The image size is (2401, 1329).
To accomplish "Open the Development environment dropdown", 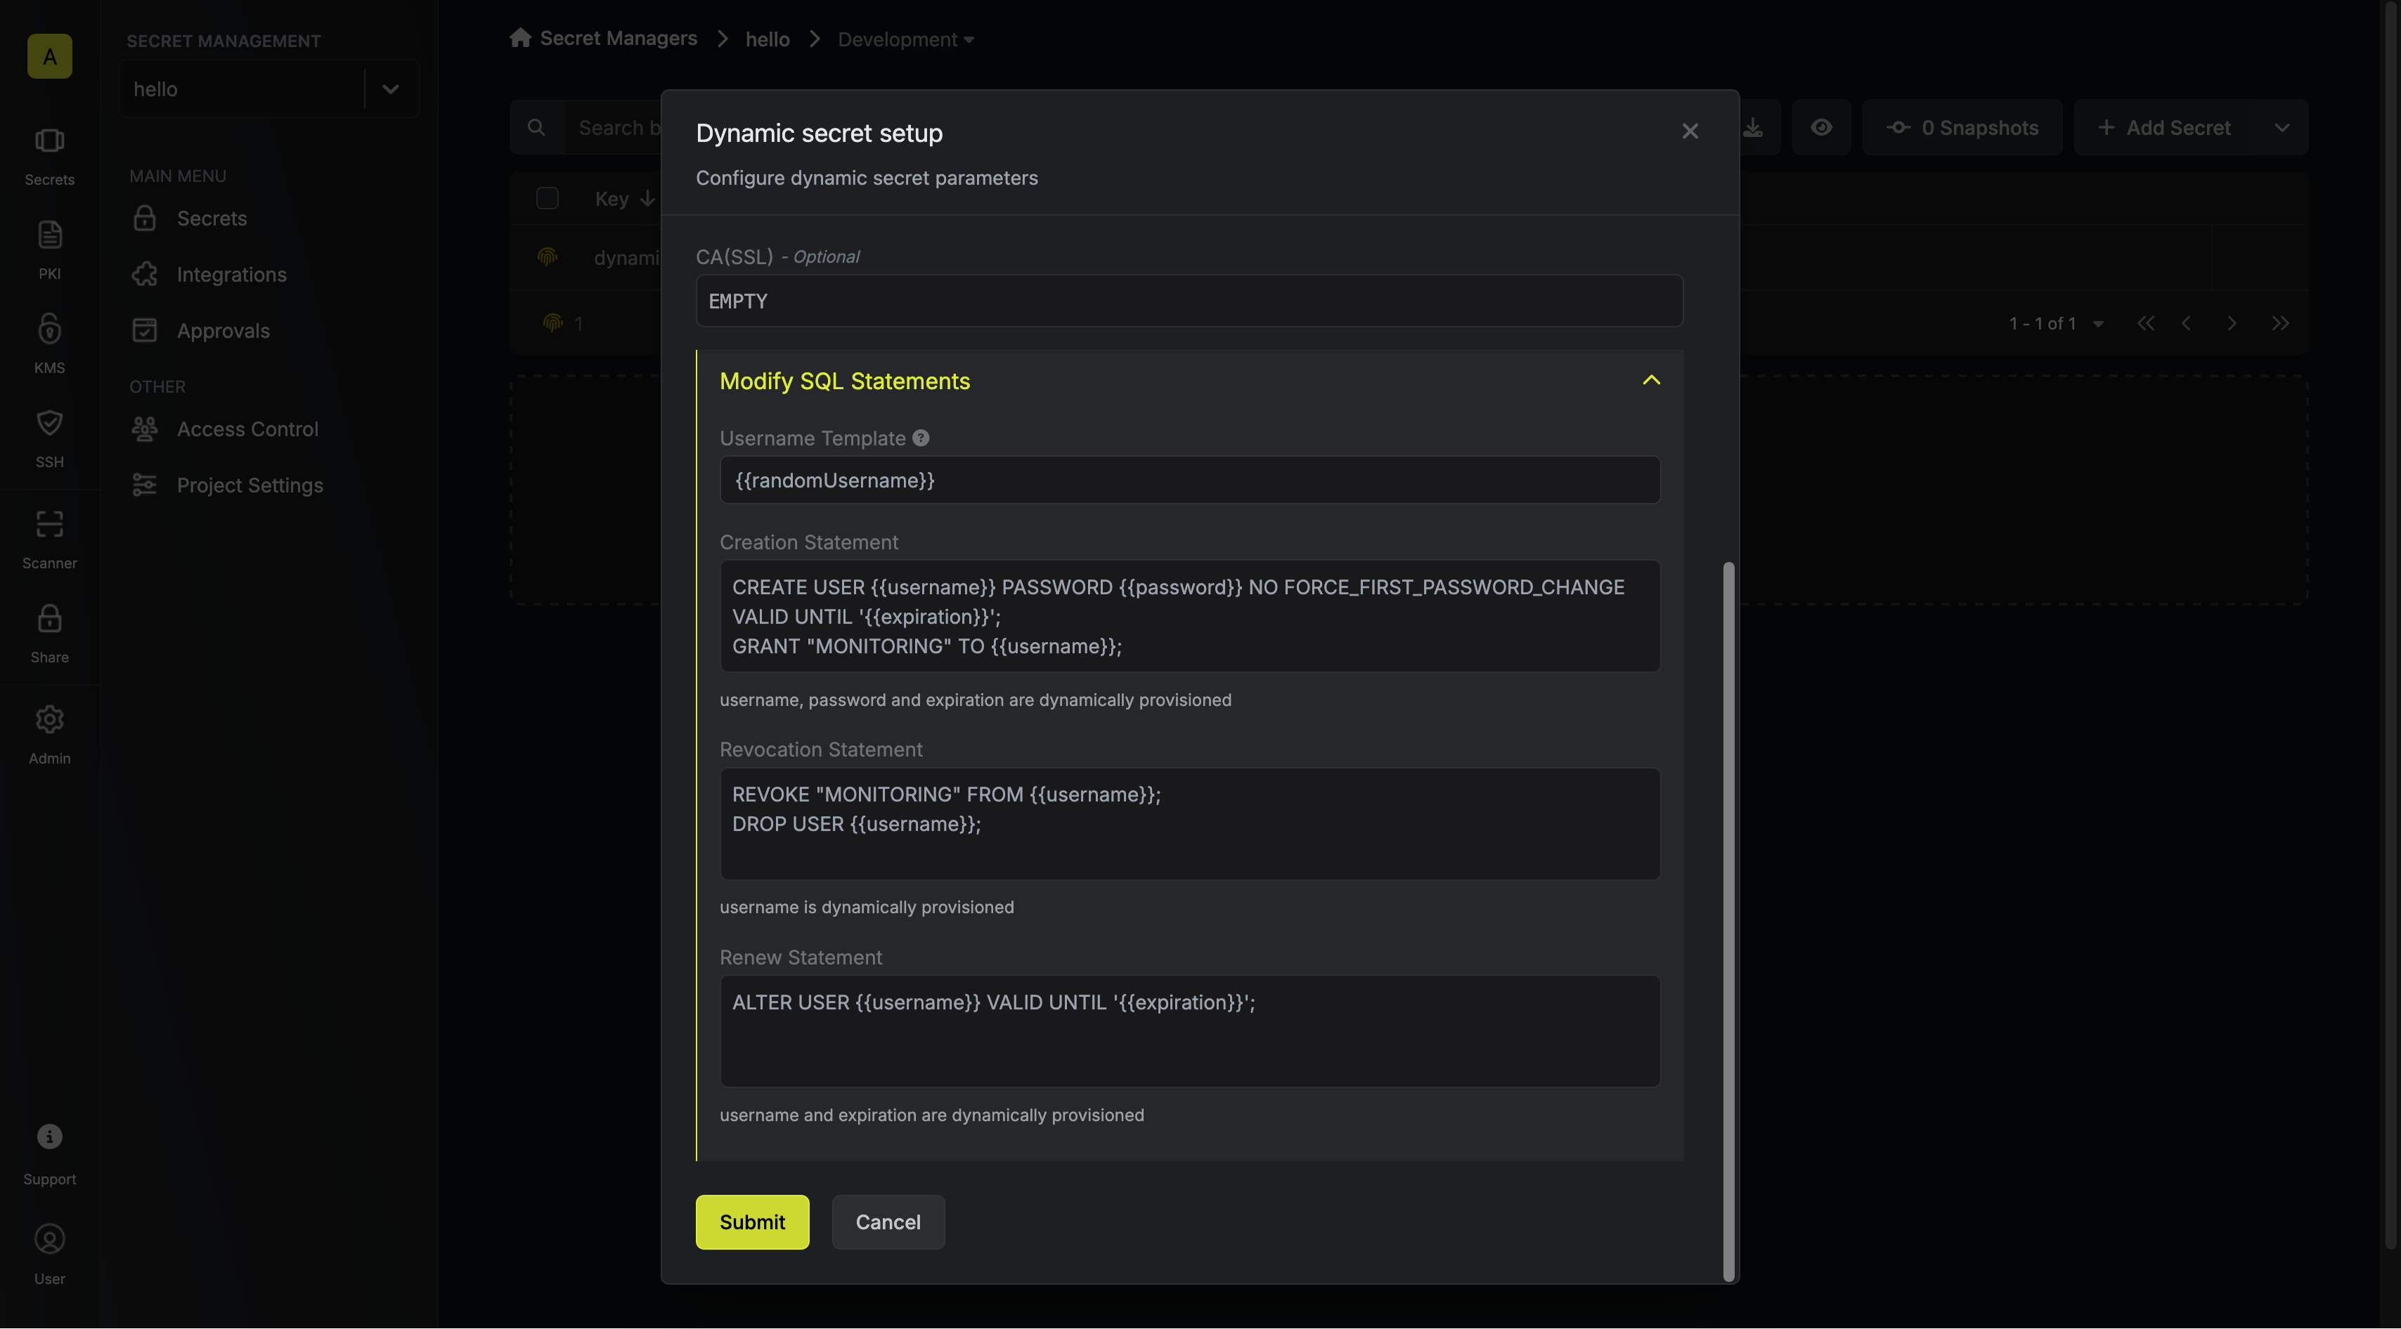I will pyautogui.click(x=905, y=39).
